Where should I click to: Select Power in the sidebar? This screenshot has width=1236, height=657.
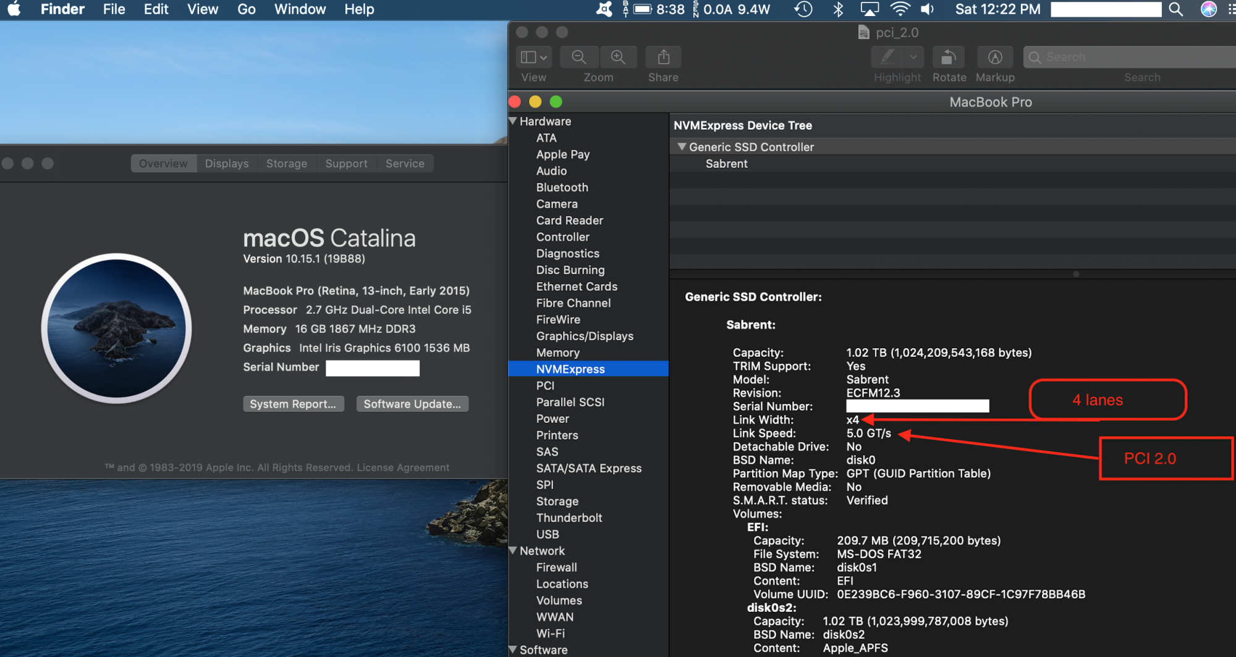[x=552, y=419]
